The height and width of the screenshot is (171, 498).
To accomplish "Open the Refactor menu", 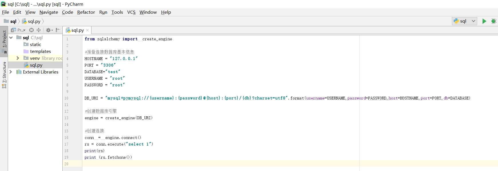I will [86, 12].
